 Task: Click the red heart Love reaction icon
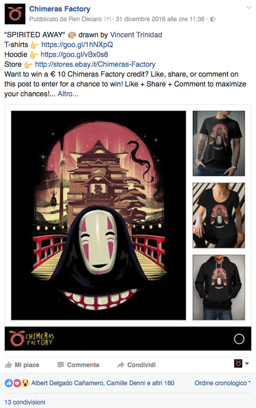[x=17, y=383]
